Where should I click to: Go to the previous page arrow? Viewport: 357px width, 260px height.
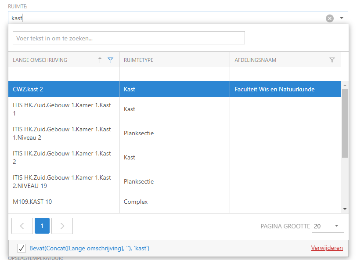[x=22, y=226]
